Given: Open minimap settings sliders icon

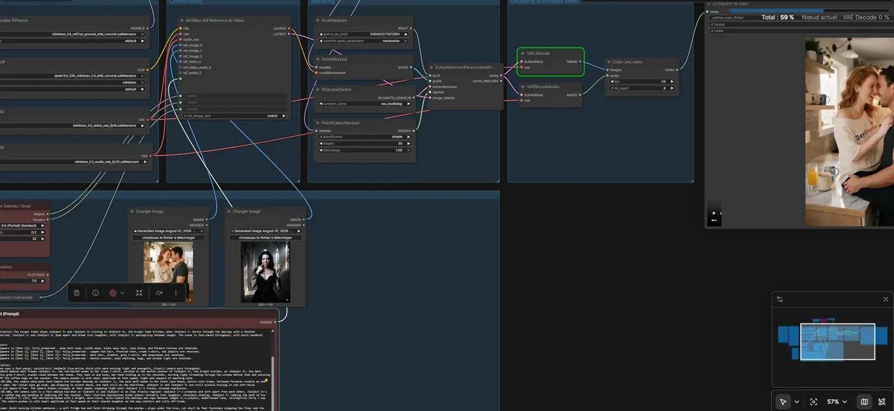Looking at the screenshot, I should click(x=780, y=299).
